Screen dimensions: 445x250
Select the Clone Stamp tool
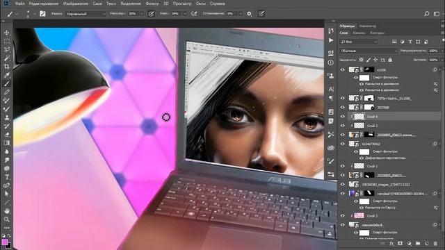tap(6, 117)
